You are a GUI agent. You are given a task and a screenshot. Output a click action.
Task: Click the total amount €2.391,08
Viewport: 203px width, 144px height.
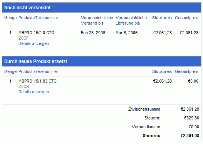click(190, 136)
